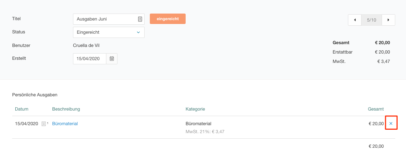Select the row's € 20,00 amount
406x154 pixels.
(x=376, y=123)
